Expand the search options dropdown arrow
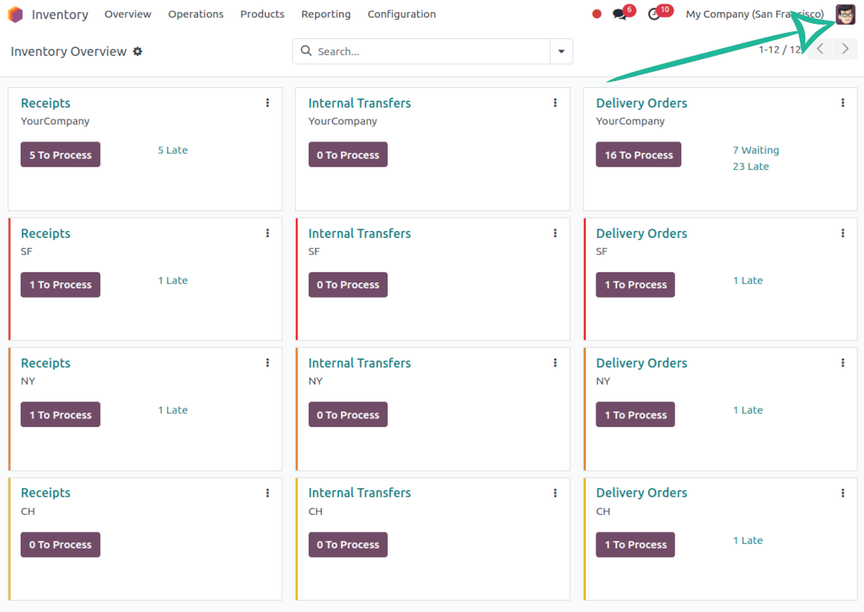 pyautogui.click(x=561, y=51)
